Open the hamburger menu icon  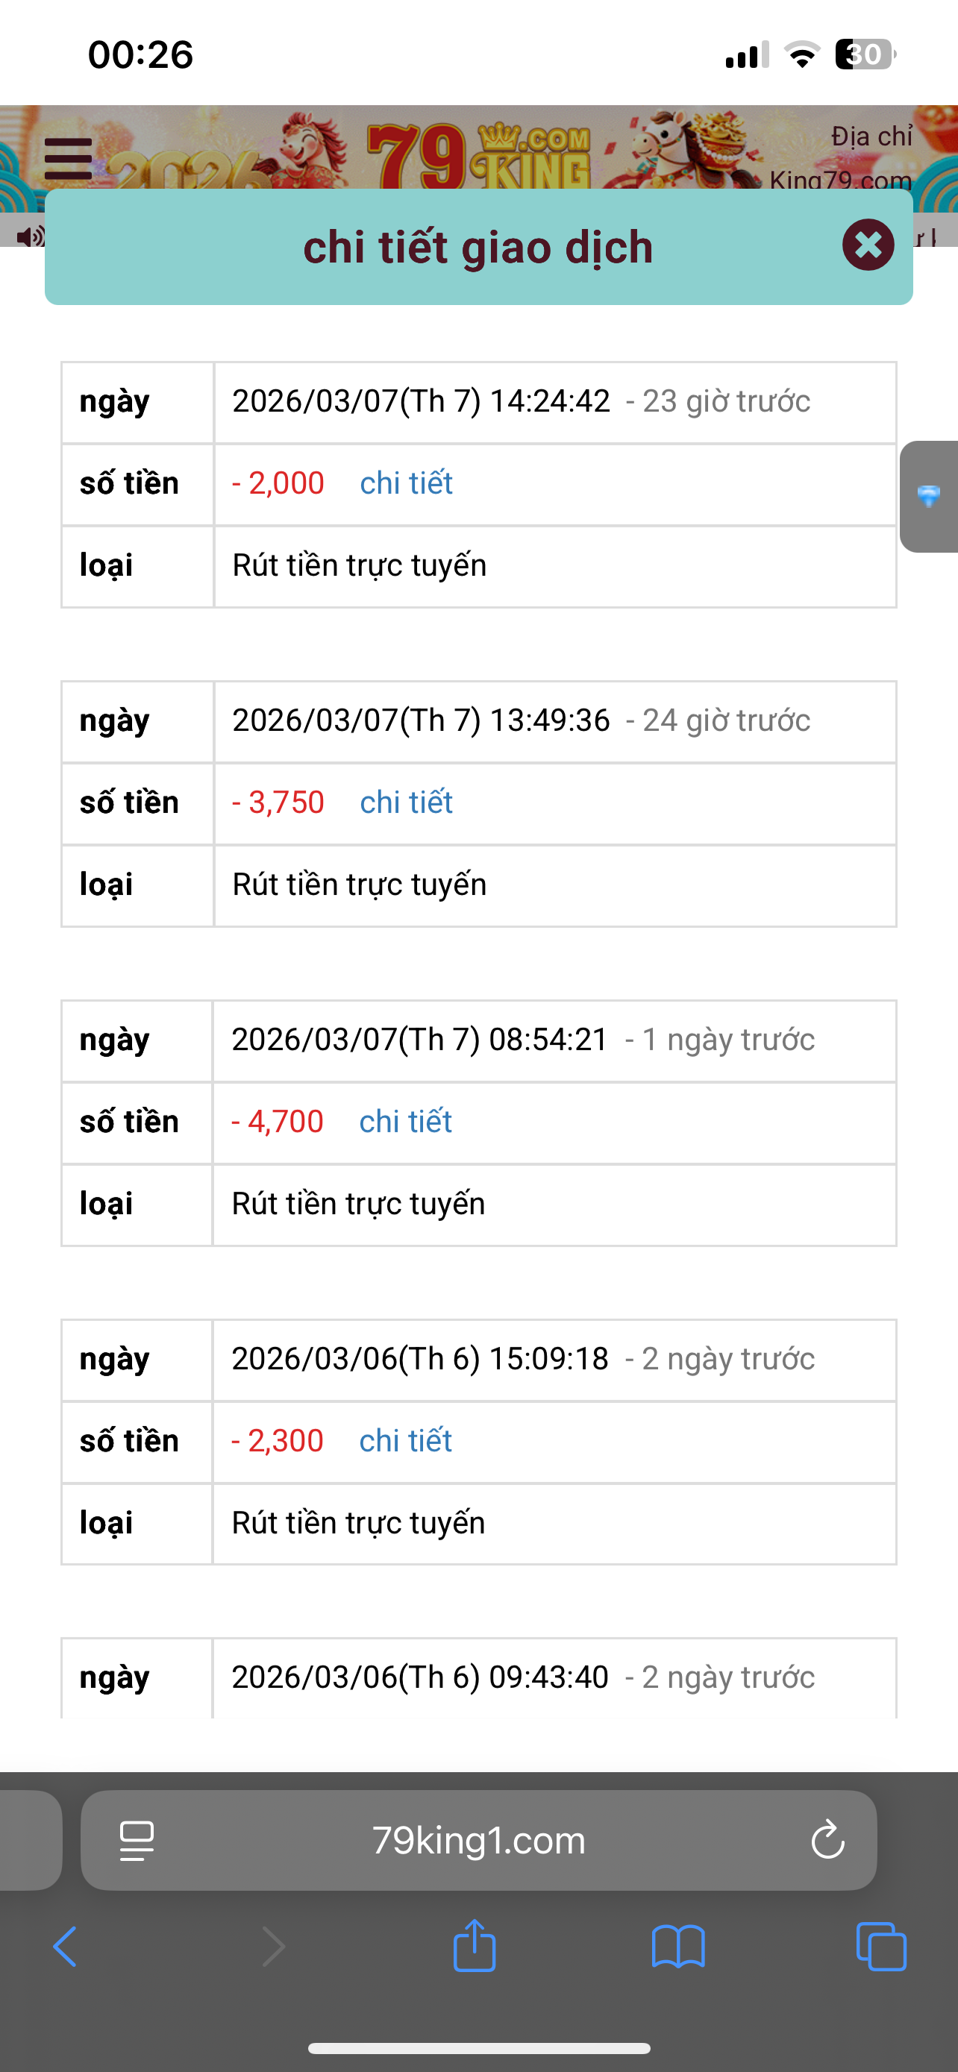point(69,158)
